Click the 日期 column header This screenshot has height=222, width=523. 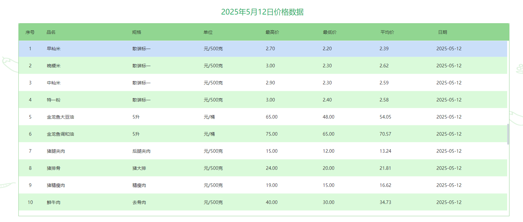[x=443, y=32]
